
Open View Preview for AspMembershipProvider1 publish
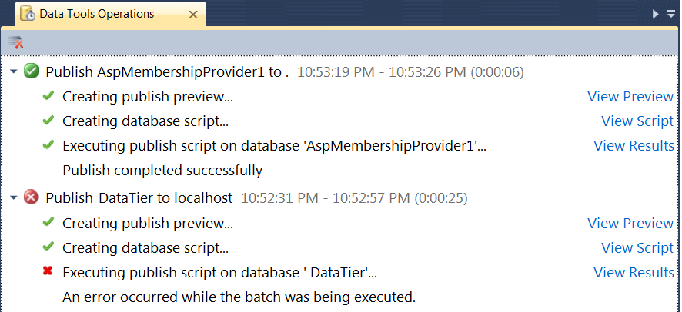pos(630,96)
